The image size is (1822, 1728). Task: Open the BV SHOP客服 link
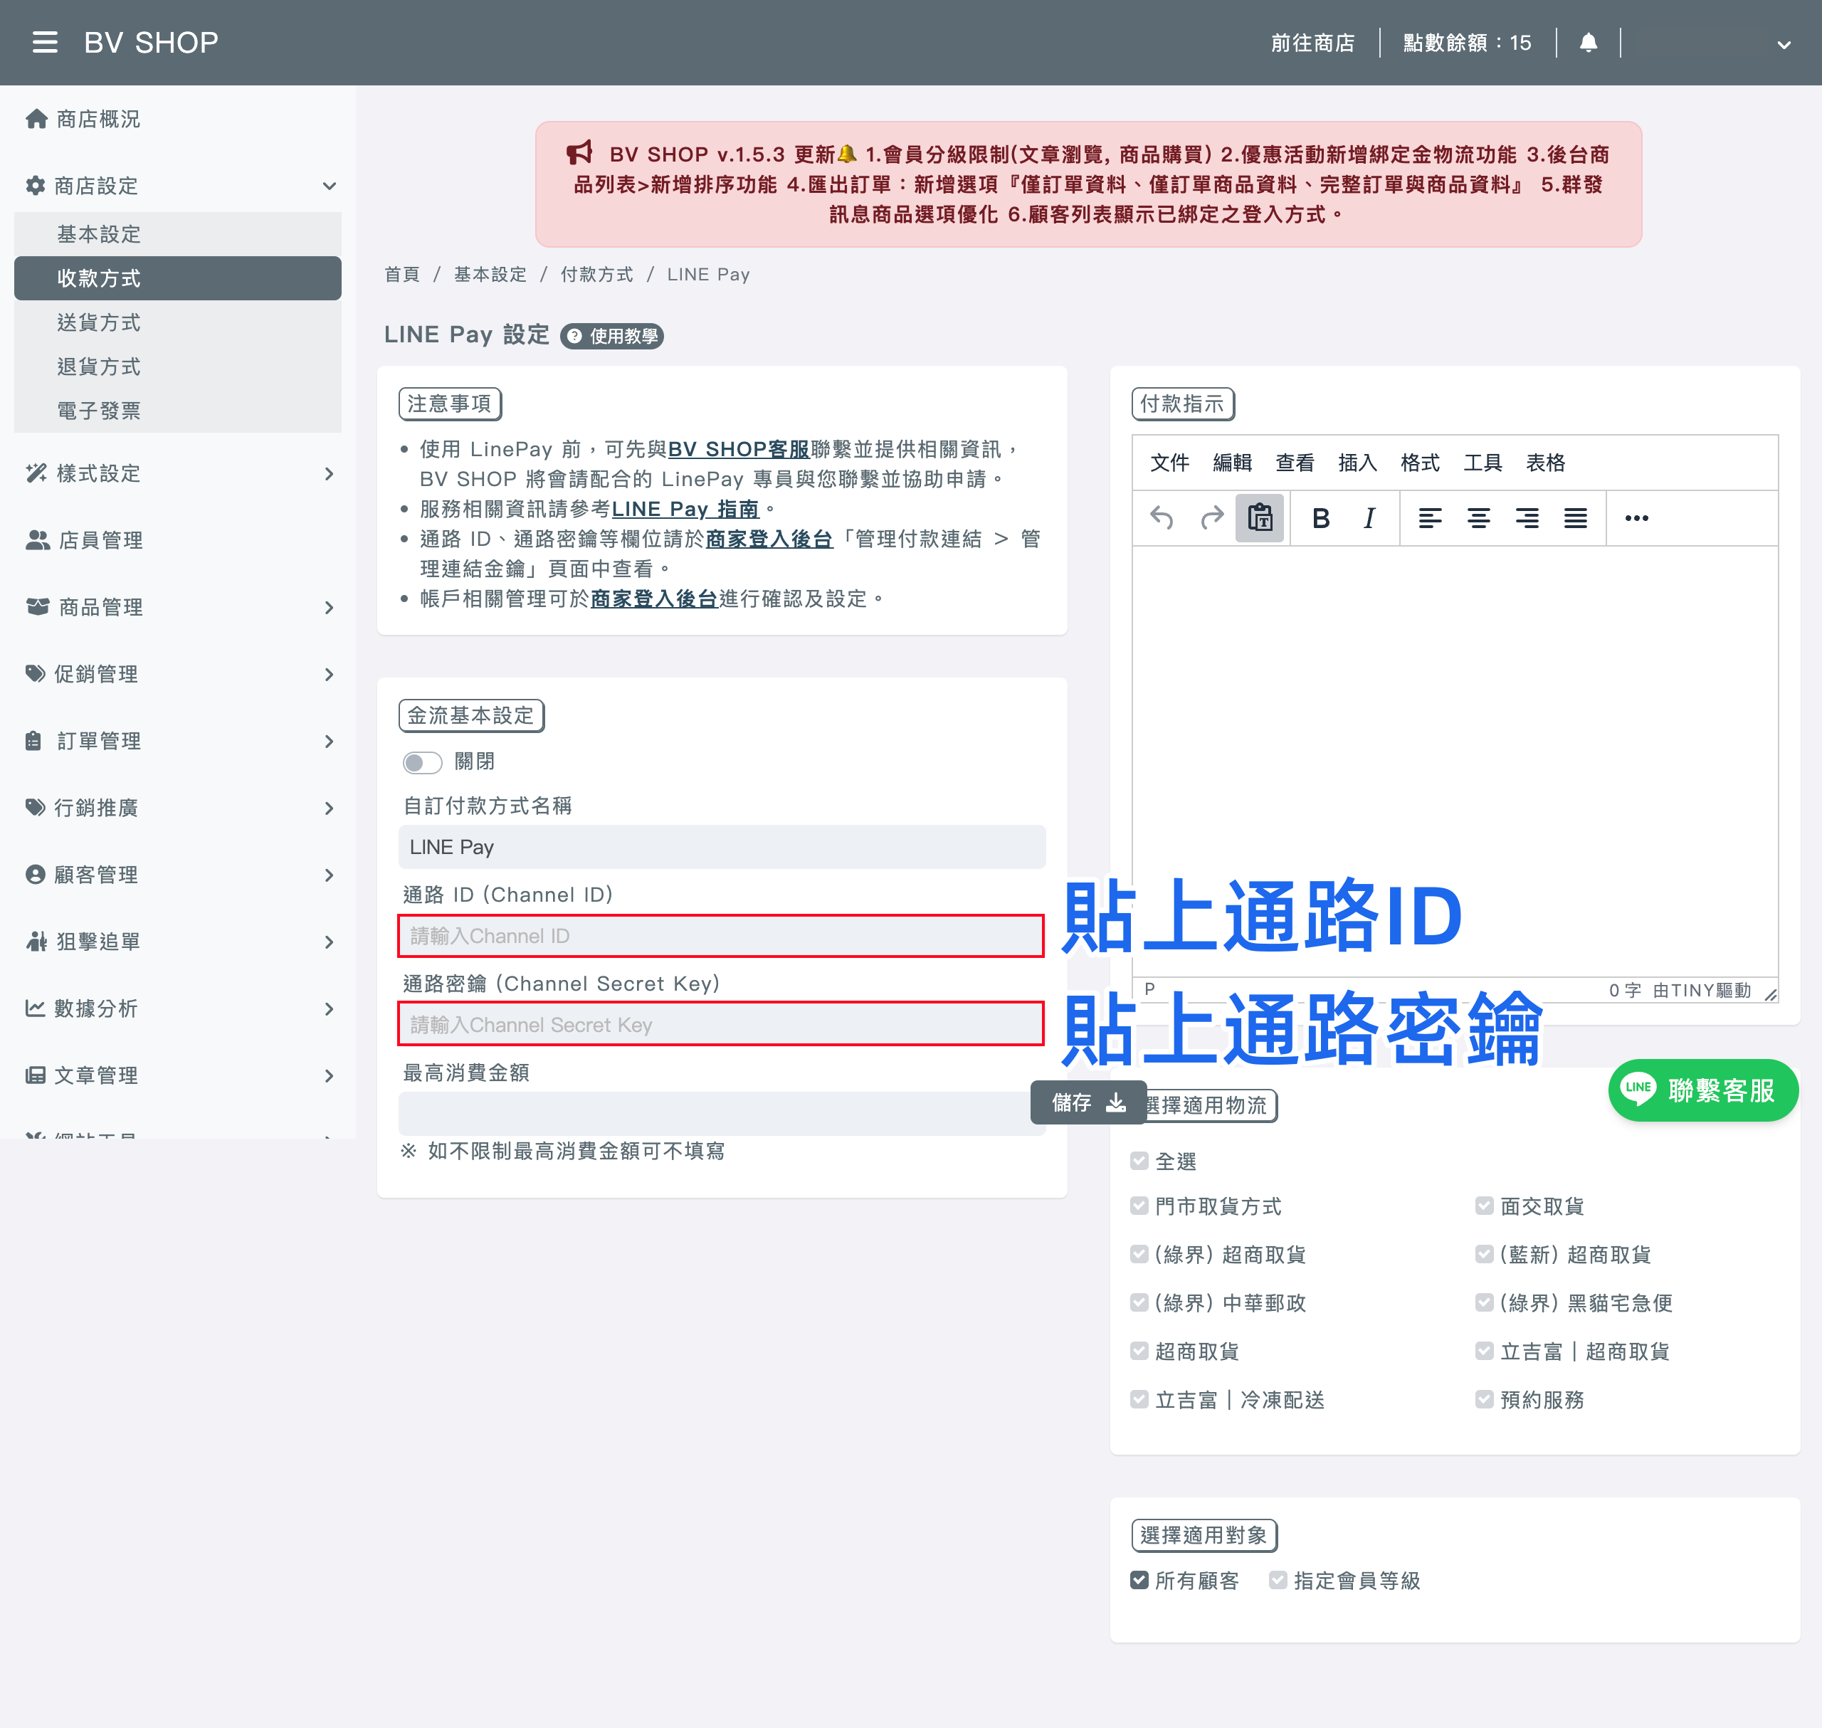pos(738,448)
